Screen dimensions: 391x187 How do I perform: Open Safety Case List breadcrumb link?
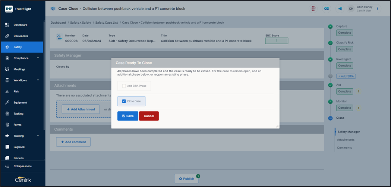(x=107, y=23)
